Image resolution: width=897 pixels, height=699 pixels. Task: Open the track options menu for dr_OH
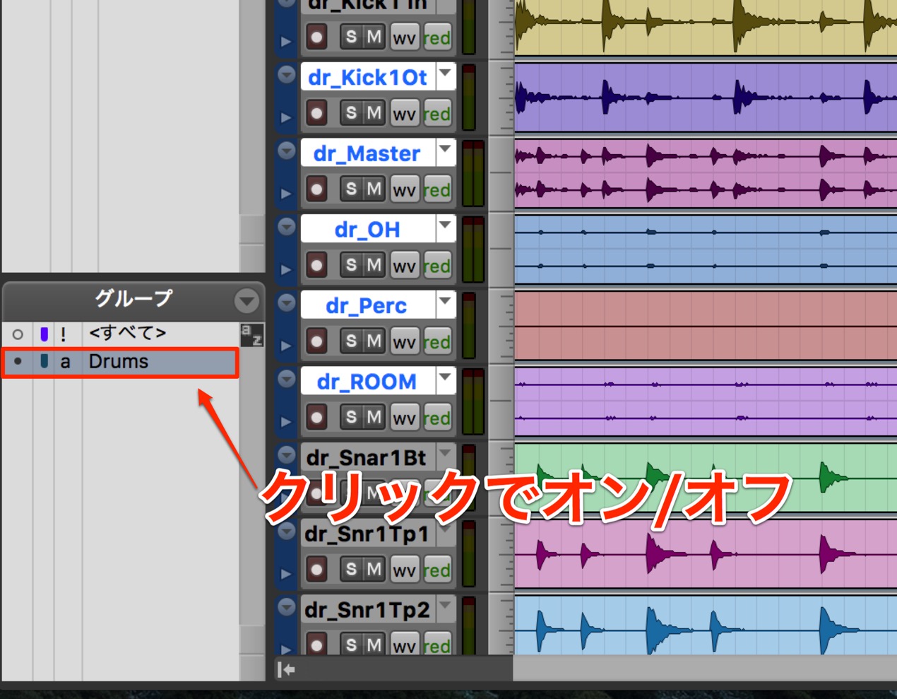click(x=286, y=227)
